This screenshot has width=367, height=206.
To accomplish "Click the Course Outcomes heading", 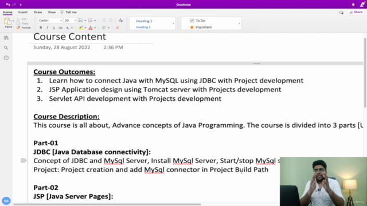I will point(64,72).
